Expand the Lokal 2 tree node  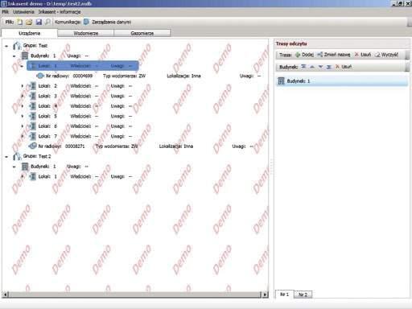click(x=23, y=86)
